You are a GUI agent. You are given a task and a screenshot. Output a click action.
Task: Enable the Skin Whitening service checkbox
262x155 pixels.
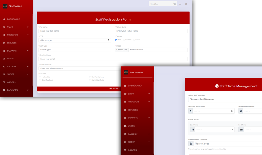coord(90,77)
